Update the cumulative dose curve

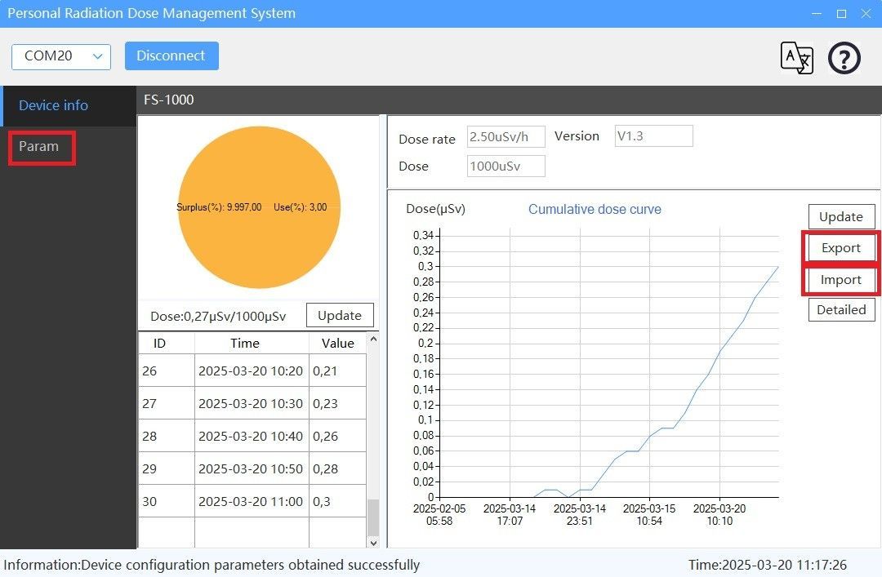840,217
